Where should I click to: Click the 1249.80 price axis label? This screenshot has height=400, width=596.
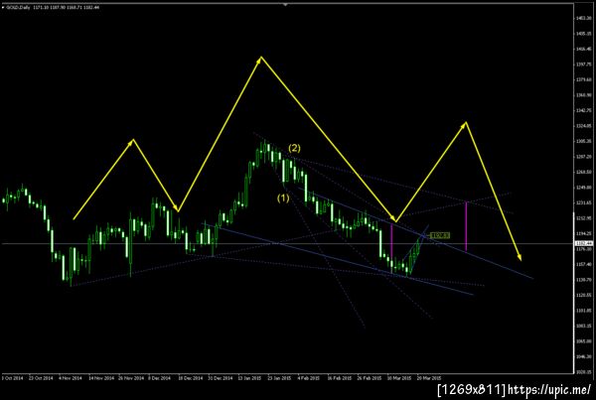583,188
